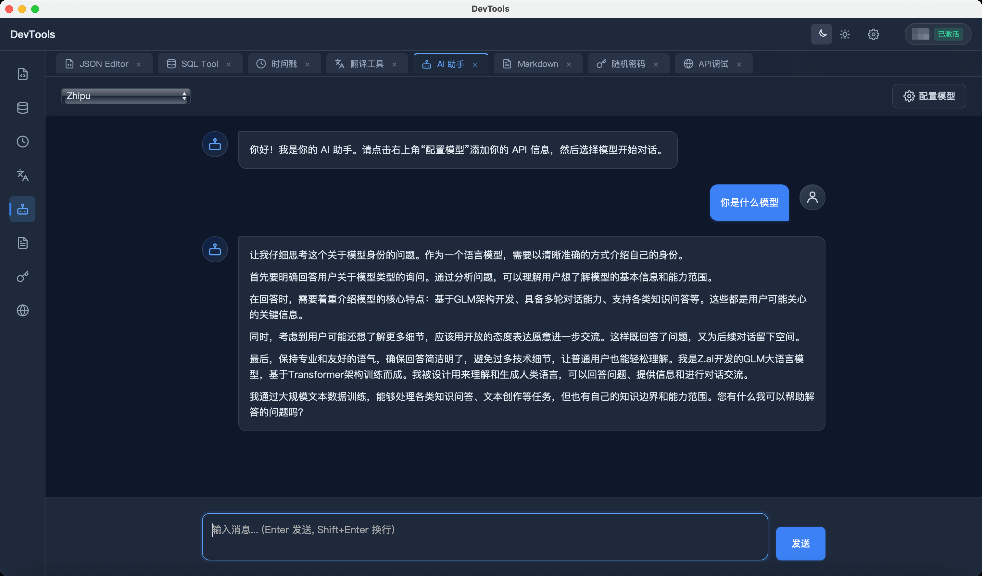Screen dimensions: 982x576
Task: Open settings via the gear icon
Action: coord(873,34)
